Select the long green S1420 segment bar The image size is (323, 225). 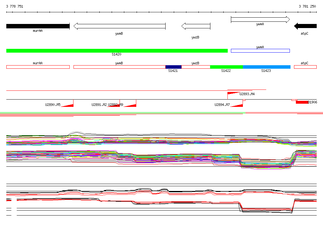(117, 51)
